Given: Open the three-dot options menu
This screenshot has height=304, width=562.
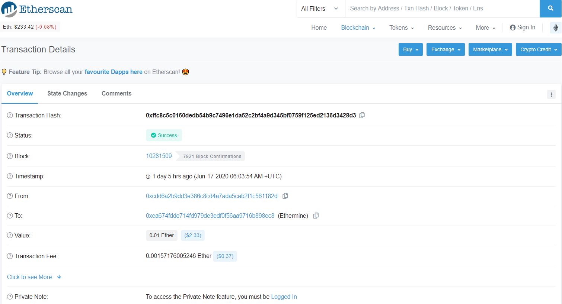Looking at the screenshot, I should [551, 94].
